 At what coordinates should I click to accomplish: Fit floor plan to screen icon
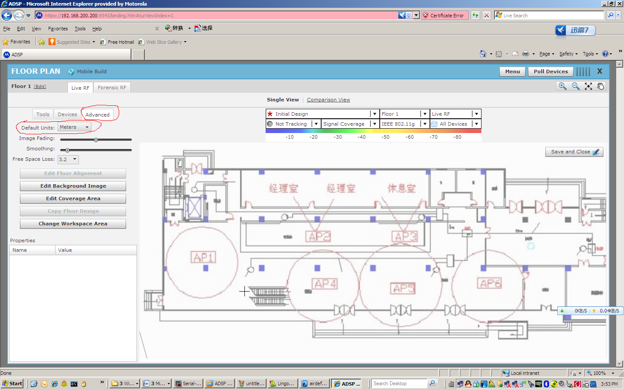coord(588,86)
